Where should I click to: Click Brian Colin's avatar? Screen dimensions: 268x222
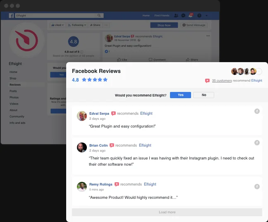[x=82, y=147]
